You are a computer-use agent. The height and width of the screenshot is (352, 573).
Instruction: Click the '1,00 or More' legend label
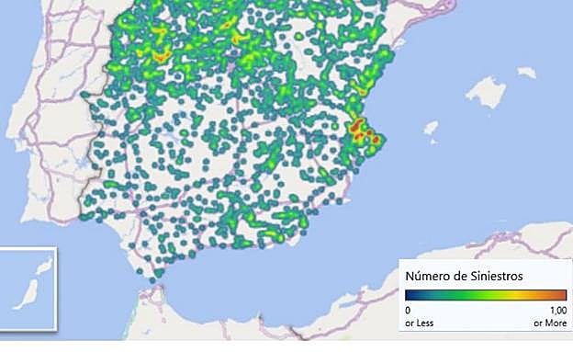point(551,317)
